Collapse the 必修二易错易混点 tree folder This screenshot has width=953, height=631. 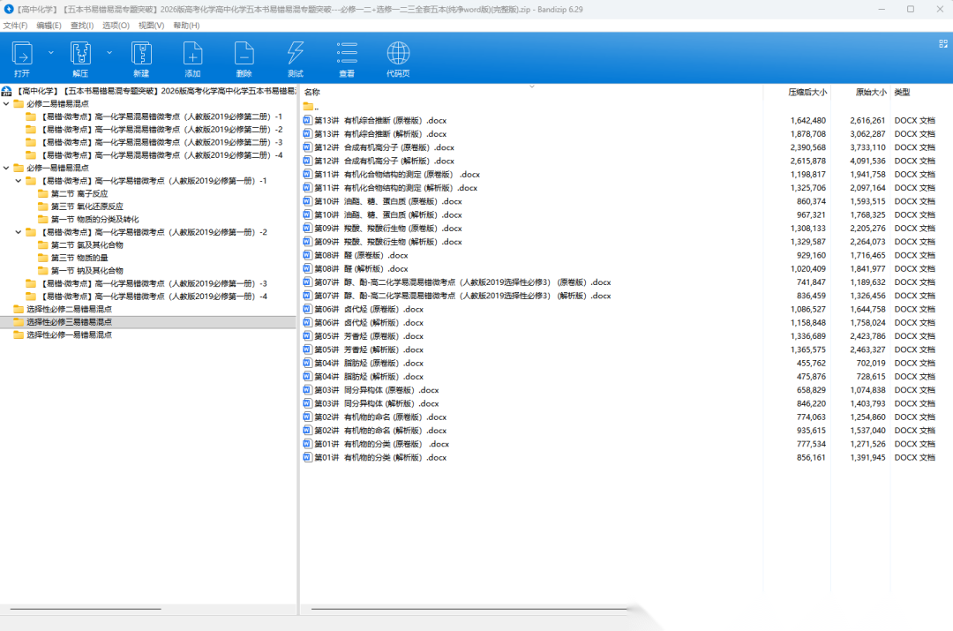6,104
